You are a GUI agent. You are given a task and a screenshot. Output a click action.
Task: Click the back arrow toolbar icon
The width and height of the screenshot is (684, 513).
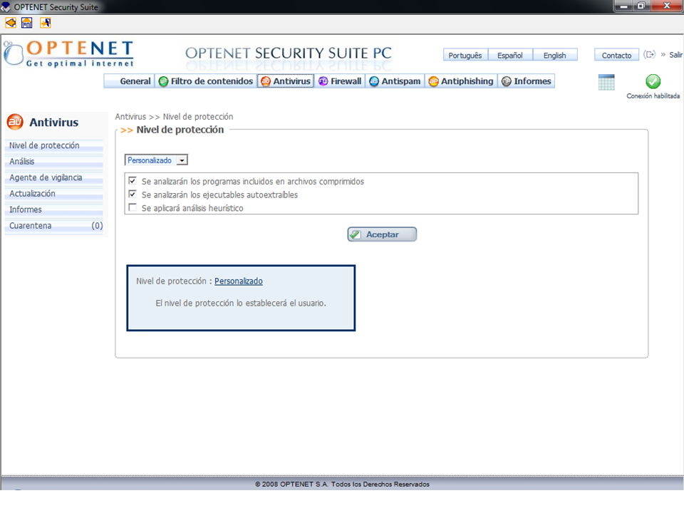[10, 23]
